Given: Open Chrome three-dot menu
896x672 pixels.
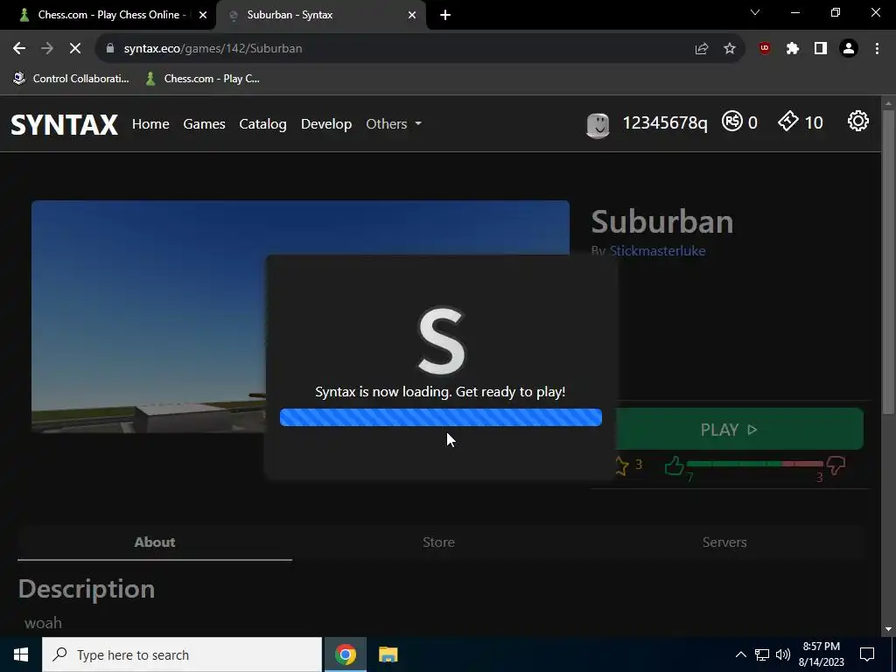Looking at the screenshot, I should click(x=877, y=49).
